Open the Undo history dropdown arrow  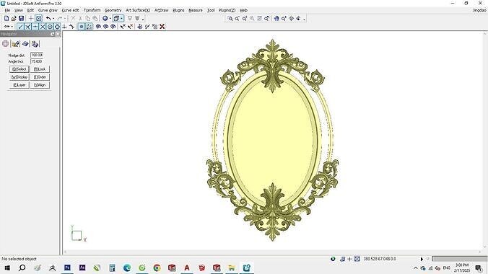53,18
